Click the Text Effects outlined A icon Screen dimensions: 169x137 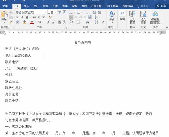18,22
